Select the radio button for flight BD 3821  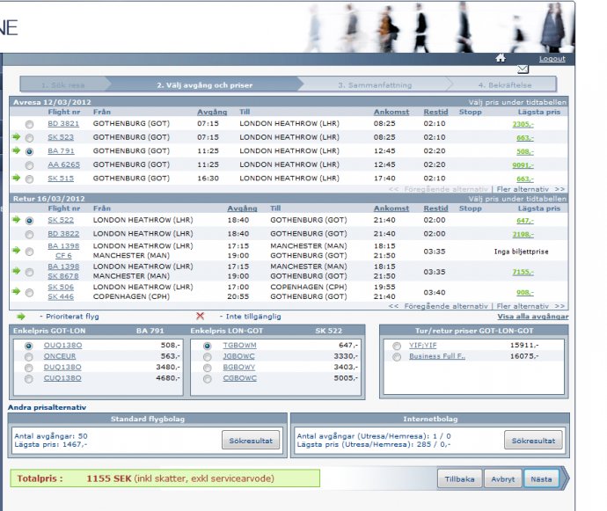tap(30, 125)
